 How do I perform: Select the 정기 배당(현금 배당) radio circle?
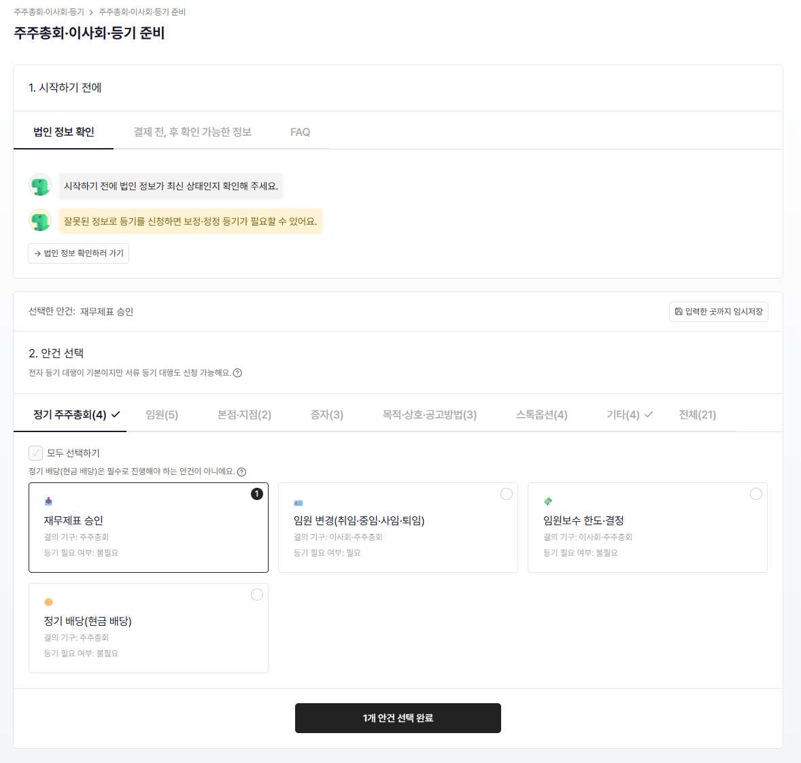[257, 595]
